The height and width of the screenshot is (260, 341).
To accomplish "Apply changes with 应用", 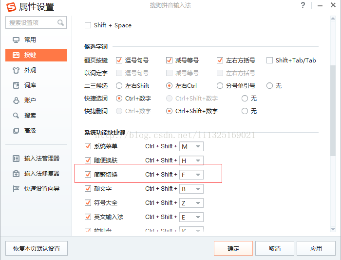I will (316, 248).
